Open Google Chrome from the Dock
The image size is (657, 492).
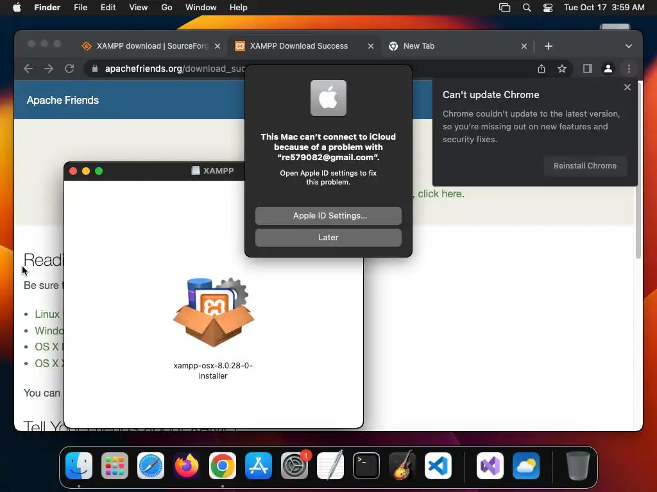click(223, 466)
